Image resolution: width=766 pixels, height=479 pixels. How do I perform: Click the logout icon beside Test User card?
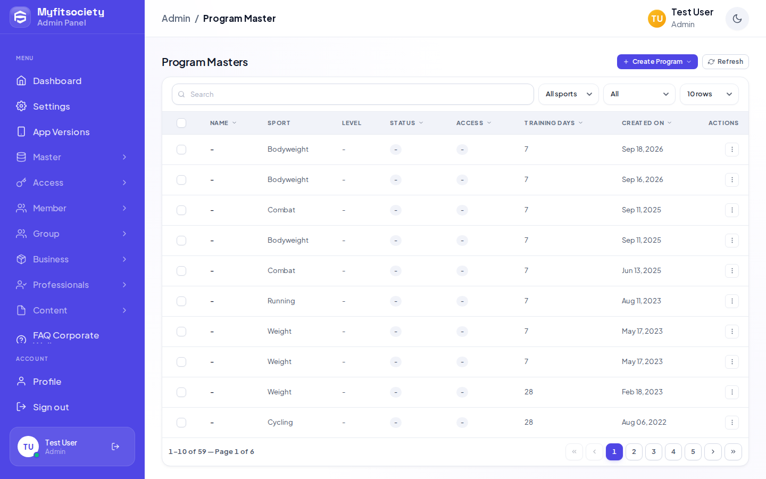[x=115, y=447]
